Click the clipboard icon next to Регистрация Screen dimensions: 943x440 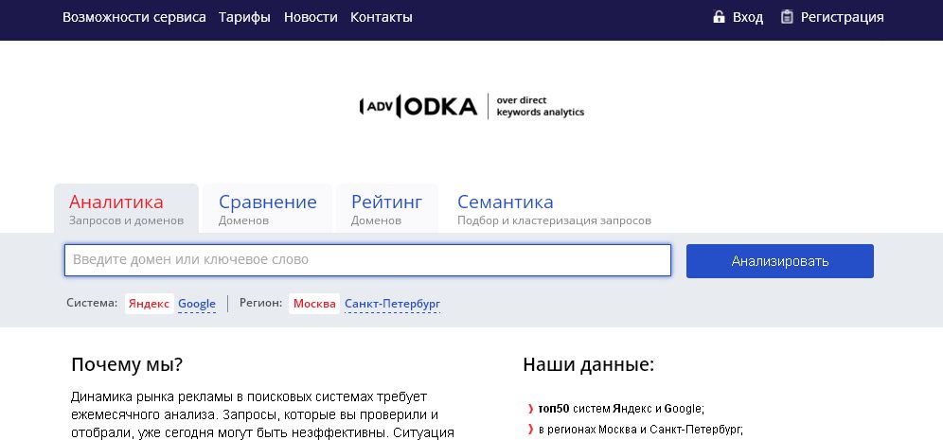coord(787,17)
